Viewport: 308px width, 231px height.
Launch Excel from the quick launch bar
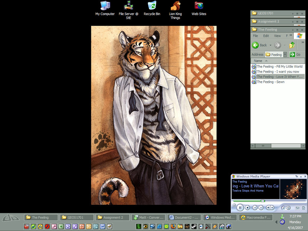tap(61, 226)
